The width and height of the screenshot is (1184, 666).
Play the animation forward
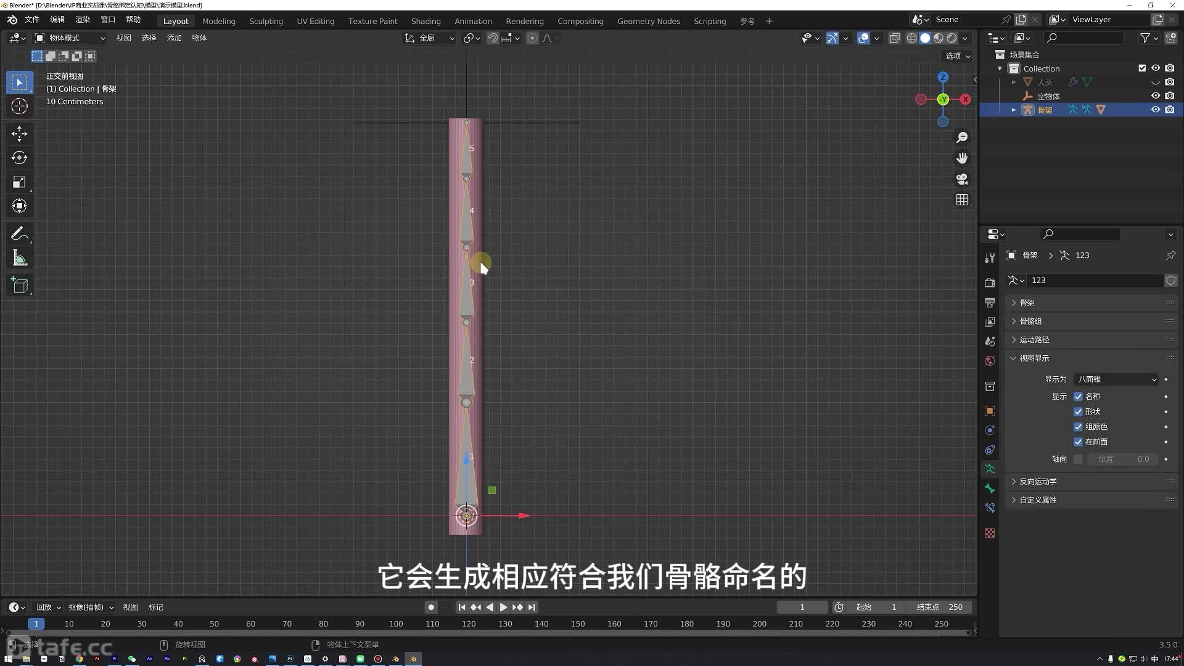pos(503,607)
